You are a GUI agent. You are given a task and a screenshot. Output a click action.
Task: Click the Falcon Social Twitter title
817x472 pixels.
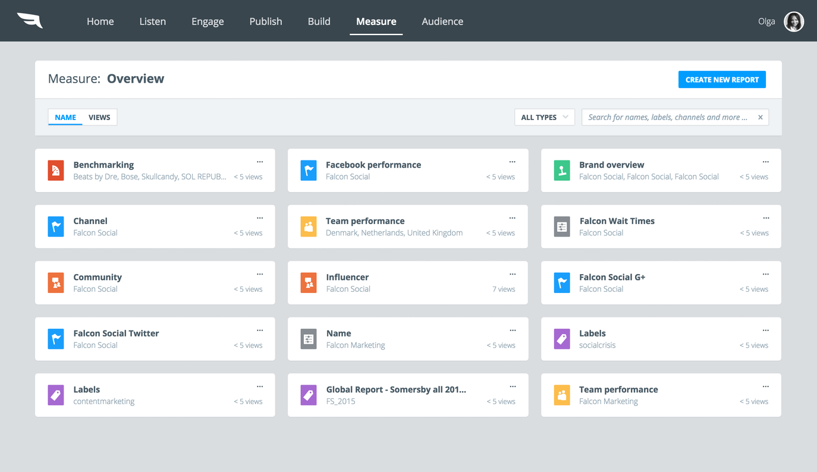[x=117, y=333]
